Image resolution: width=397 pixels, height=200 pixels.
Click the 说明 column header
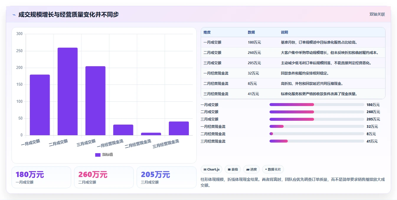pos(285,32)
